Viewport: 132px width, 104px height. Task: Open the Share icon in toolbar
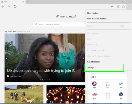(x=123, y=6)
